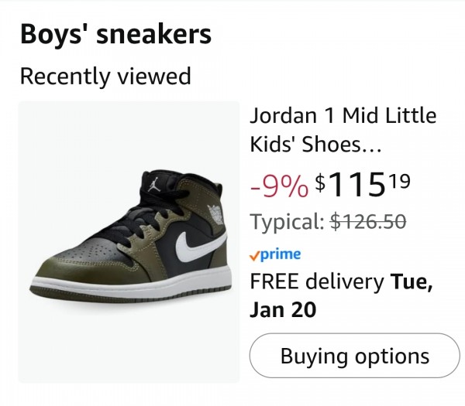Screen dimensions: 465x406
Task: Click the Buying options button
Action: [354, 357]
